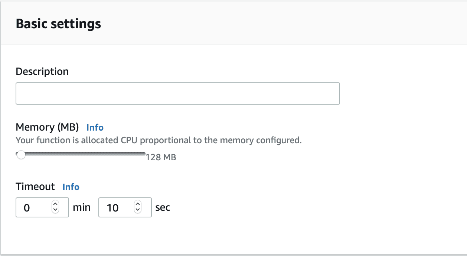Open the Memory Info tooltip
This screenshot has width=467, height=256.
(95, 127)
